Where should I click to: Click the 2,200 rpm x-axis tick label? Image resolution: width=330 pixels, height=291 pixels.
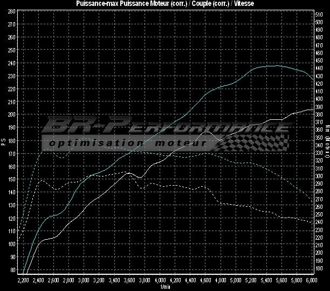click(x=23, y=281)
